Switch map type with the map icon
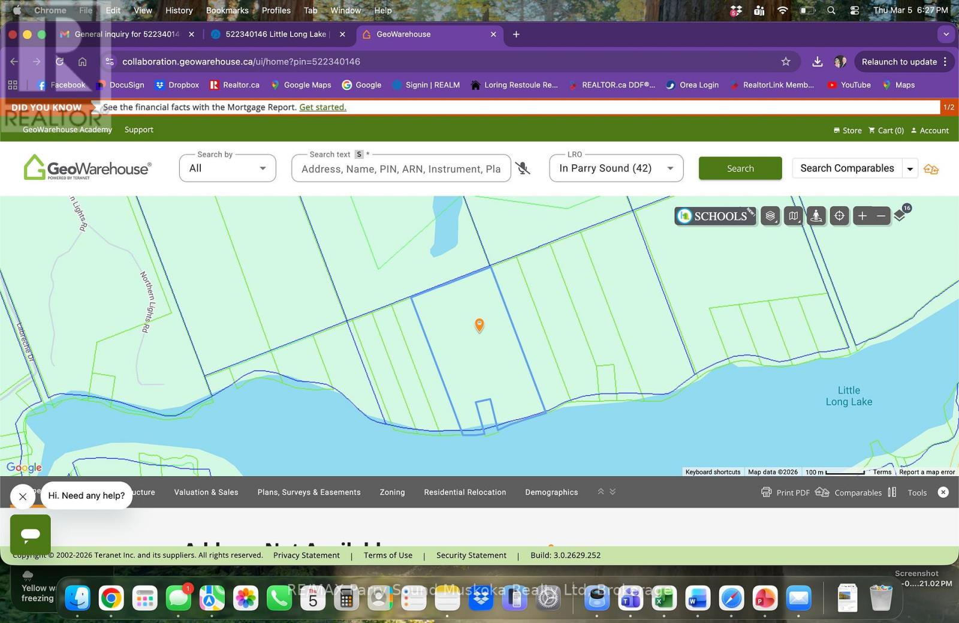Screen dimensions: 959x623 coord(794,216)
